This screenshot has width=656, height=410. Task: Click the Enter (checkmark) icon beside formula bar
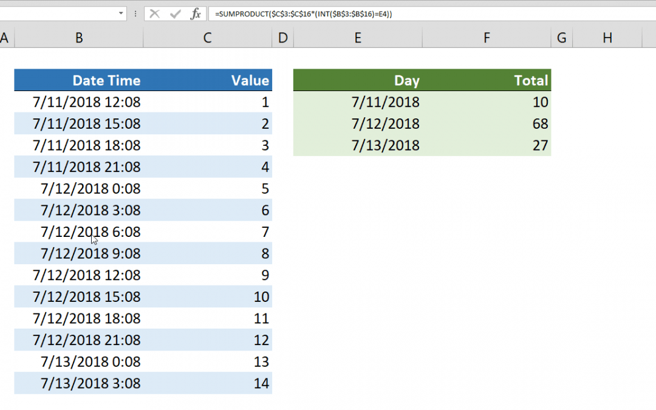[x=176, y=13]
